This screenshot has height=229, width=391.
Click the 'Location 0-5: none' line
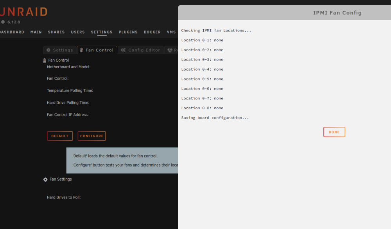coord(202,79)
